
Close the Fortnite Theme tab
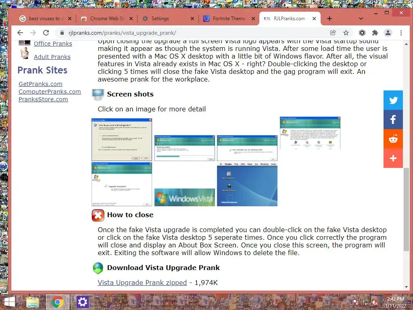tap(253, 19)
